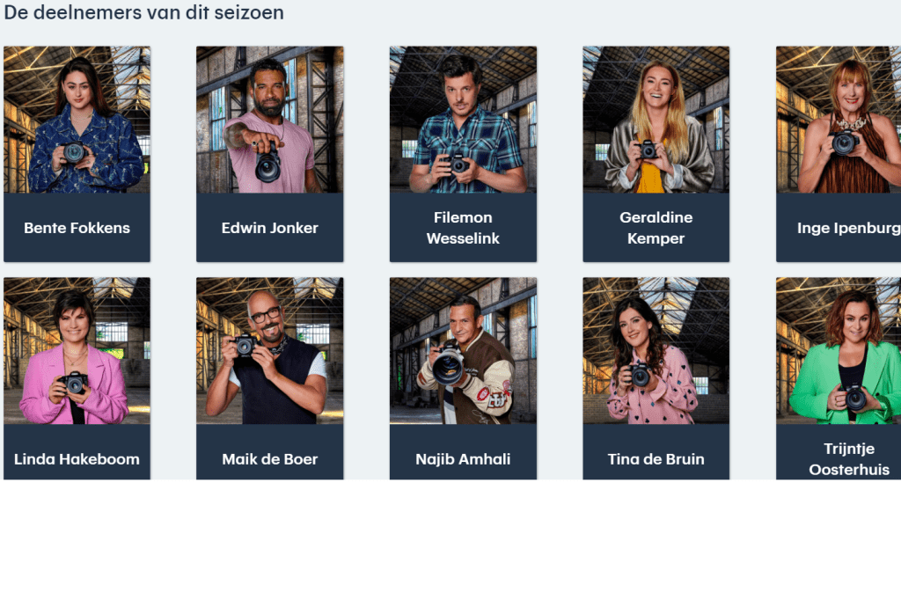The image size is (901, 600).
Task: Open Edwin Jonker's participant photo
Action: point(270,120)
